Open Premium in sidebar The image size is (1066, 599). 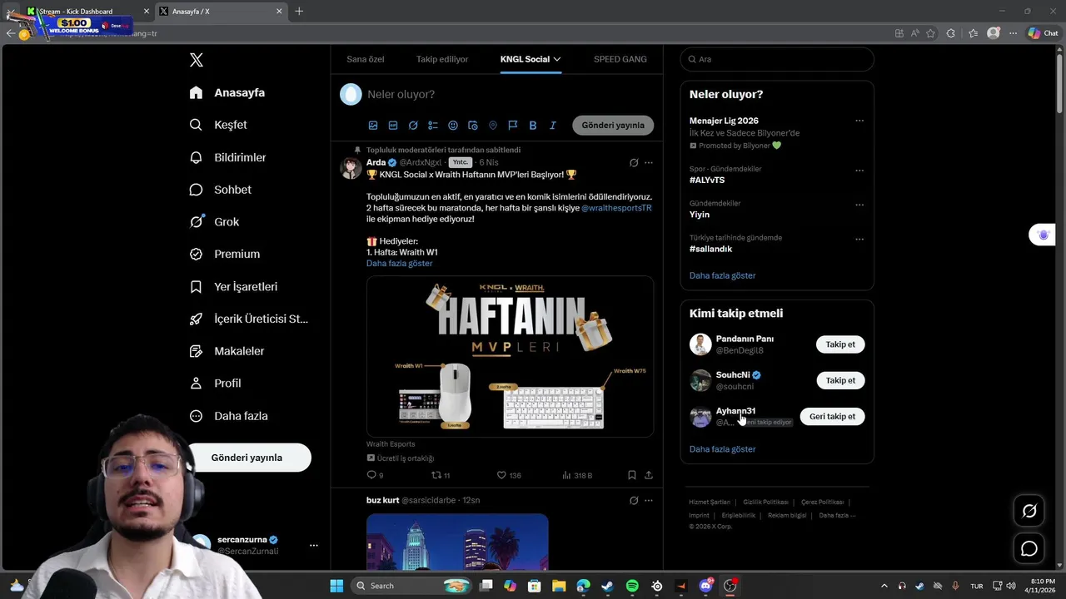pyautogui.click(x=225, y=254)
